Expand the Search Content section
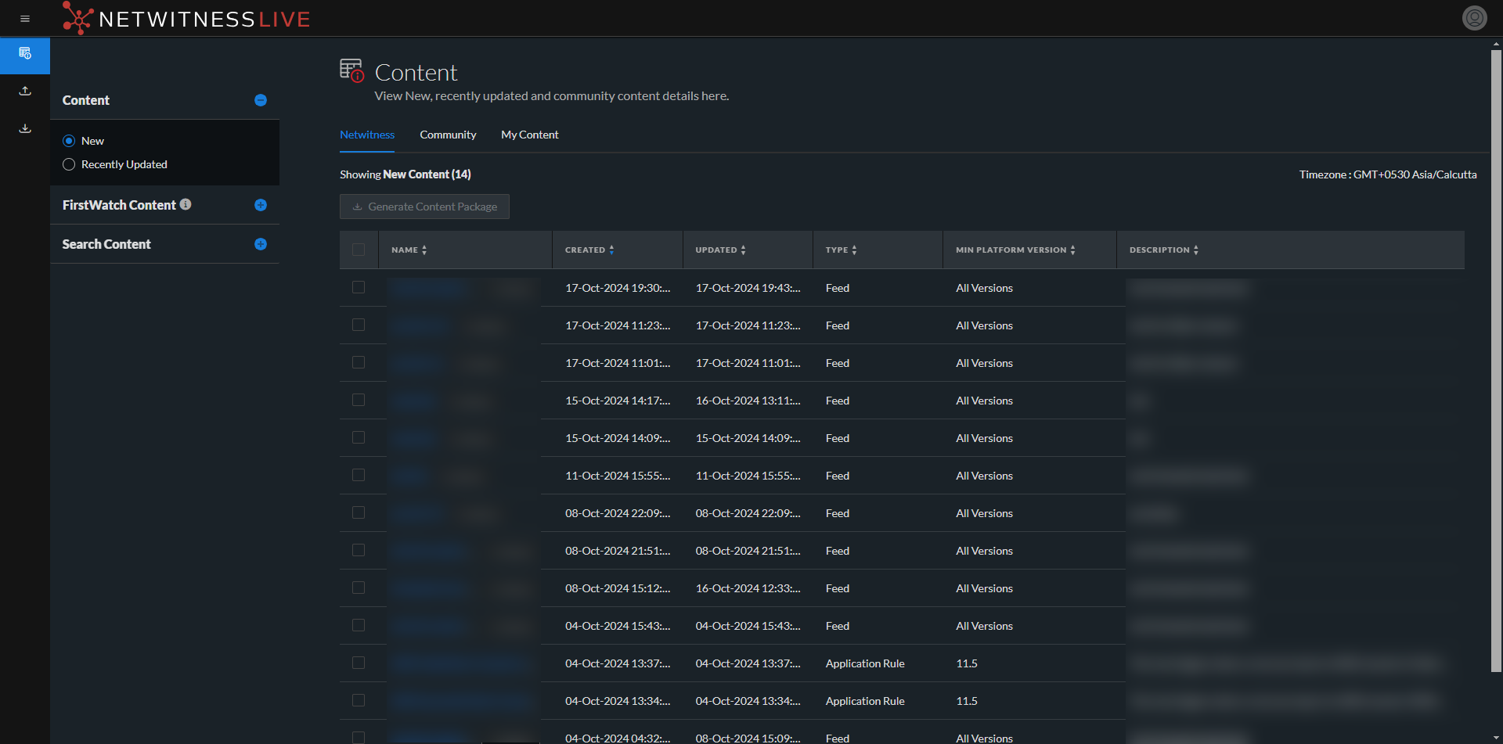 (261, 244)
